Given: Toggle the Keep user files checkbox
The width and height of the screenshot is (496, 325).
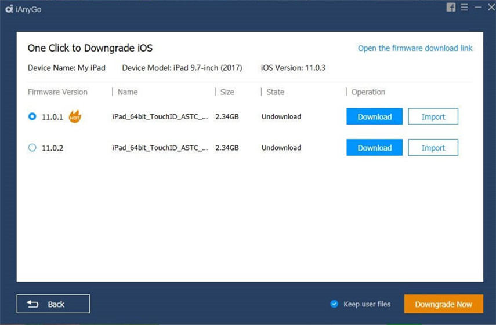Looking at the screenshot, I should point(334,304).
